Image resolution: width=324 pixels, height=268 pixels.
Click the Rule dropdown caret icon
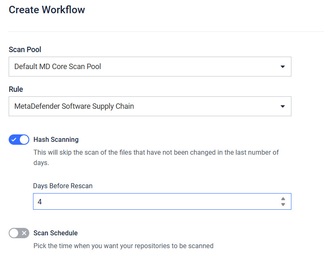[x=283, y=106]
